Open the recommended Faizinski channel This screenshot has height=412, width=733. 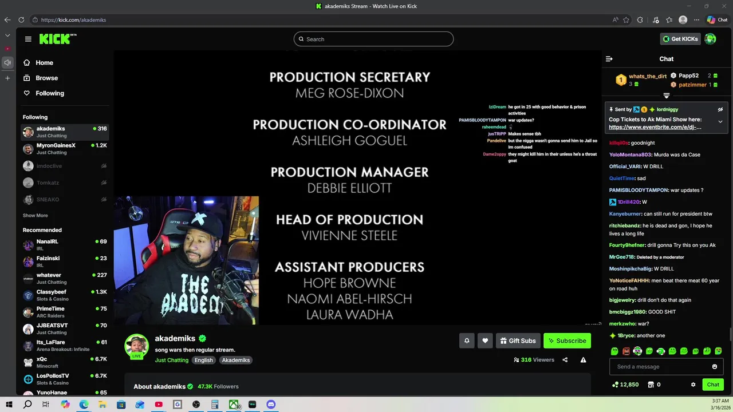(x=65, y=262)
